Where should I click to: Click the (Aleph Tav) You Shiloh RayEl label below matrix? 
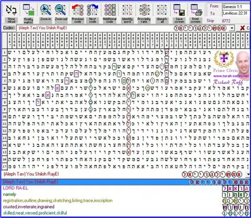31,174
